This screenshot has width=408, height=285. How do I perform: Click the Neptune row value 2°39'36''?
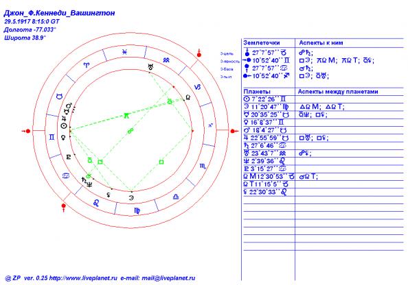point(264,161)
